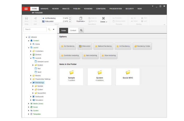
Task: Insert a Controller rendering option
Action: pyautogui.click(x=70, y=56)
